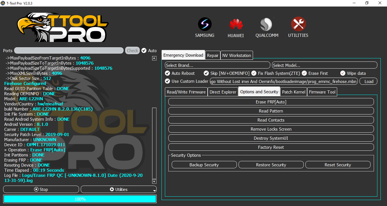Toggle the Wipe data checkbox
Viewport: 387px width, 206px height.
(x=343, y=73)
